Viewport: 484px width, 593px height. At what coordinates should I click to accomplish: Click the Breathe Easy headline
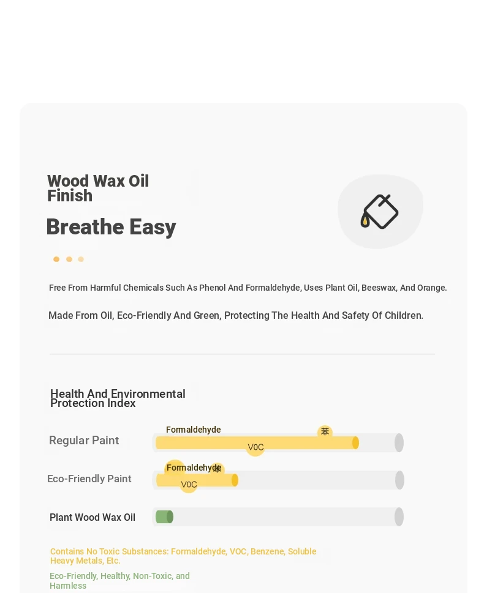(x=112, y=227)
